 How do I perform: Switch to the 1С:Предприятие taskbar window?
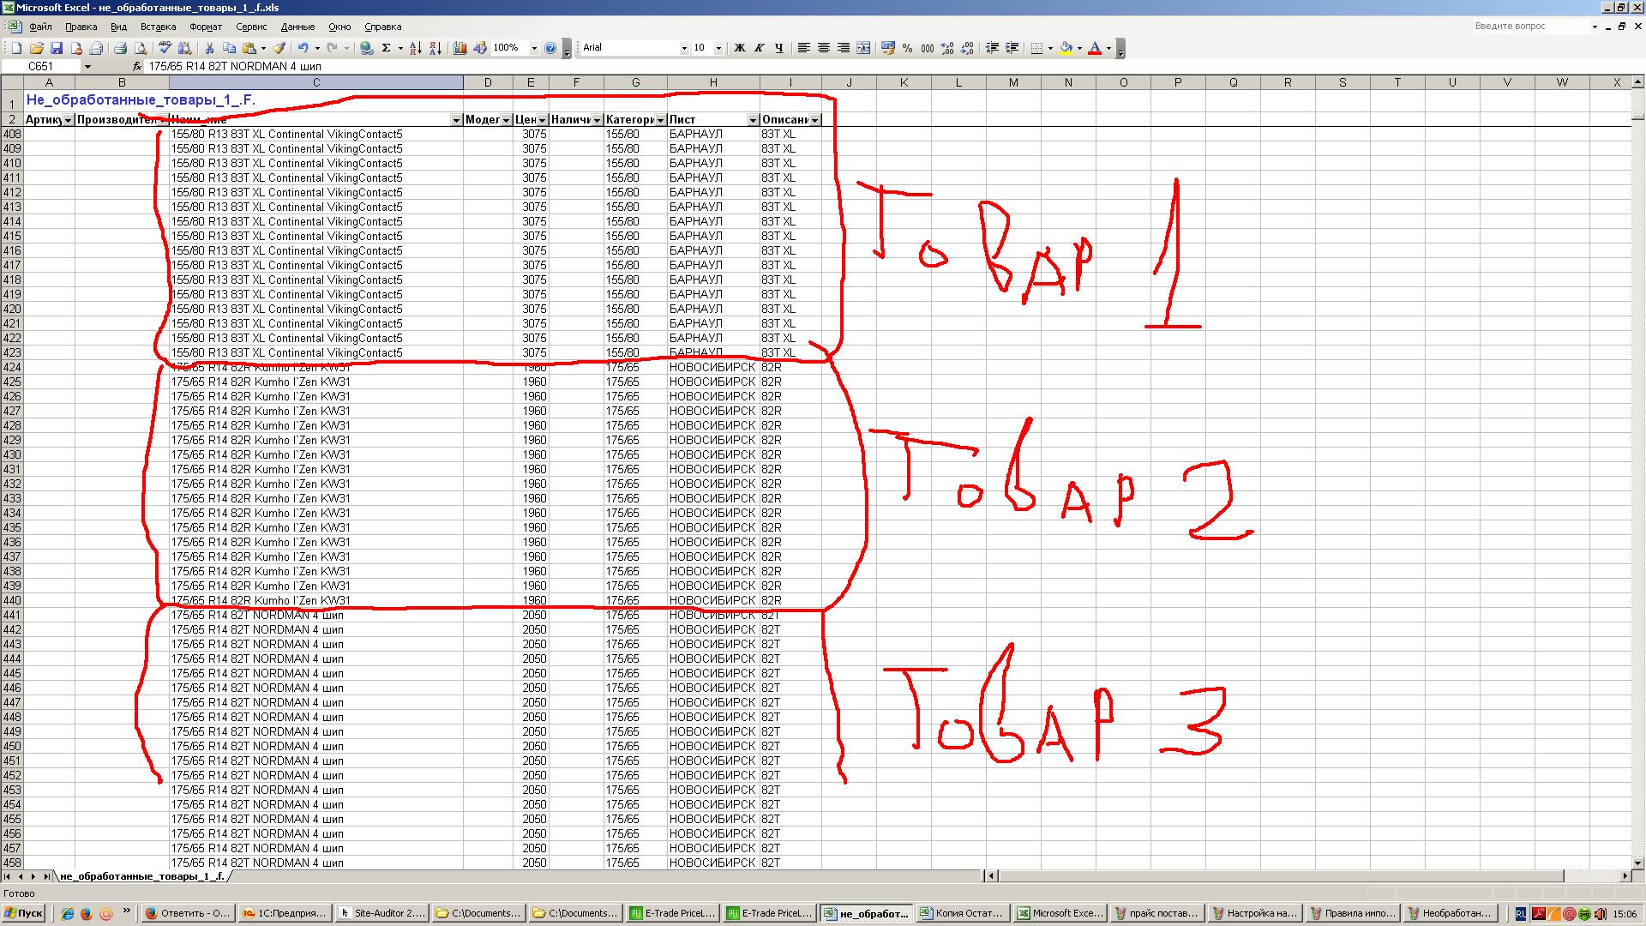pos(284,913)
